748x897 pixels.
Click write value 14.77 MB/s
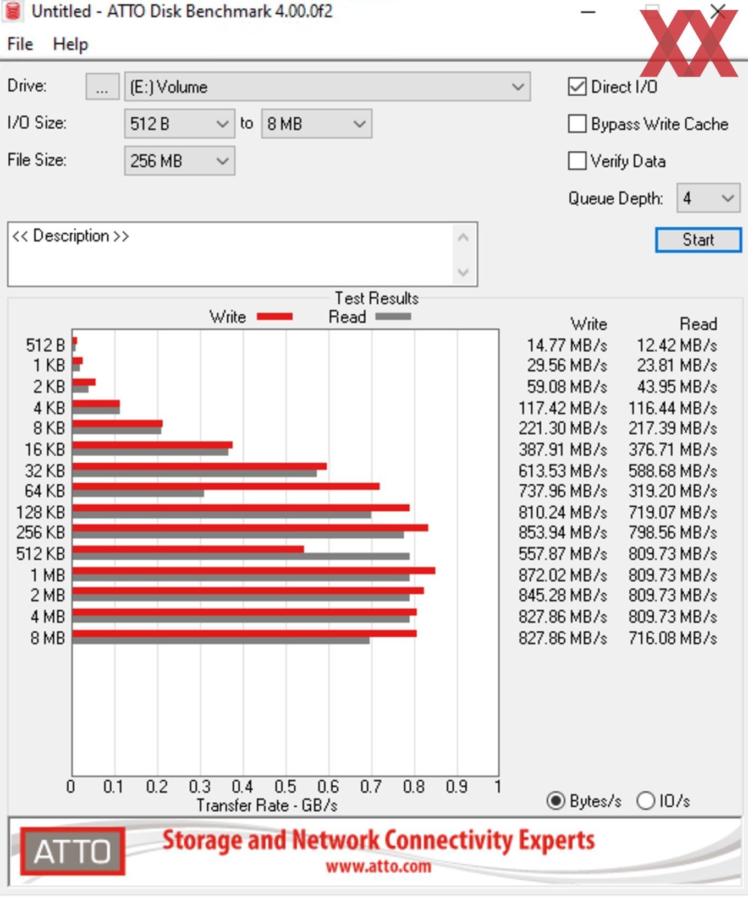[567, 346]
